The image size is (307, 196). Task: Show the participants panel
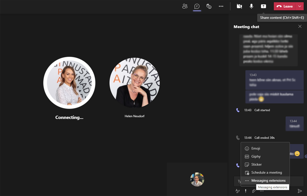[x=185, y=6]
